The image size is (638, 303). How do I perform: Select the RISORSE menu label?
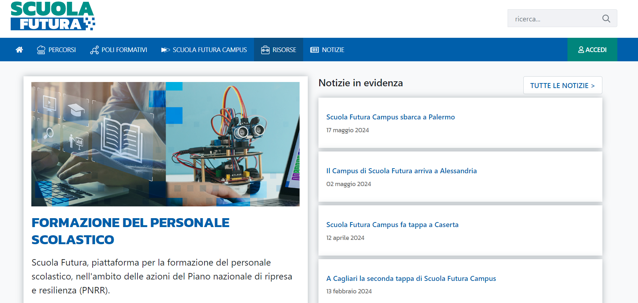(x=284, y=50)
